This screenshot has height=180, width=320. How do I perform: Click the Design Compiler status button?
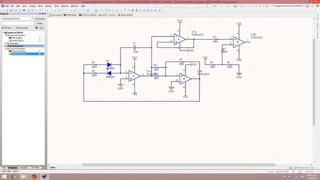[x=282, y=171]
